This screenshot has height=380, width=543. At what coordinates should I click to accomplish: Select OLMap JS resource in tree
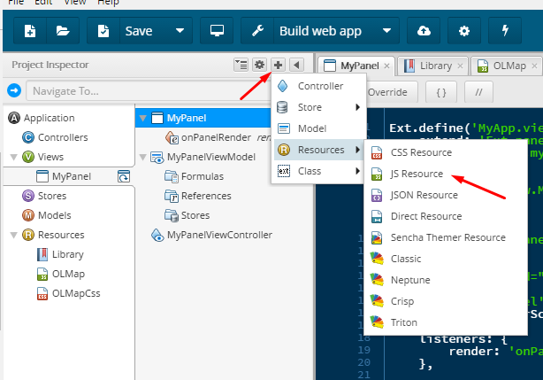[x=68, y=274]
